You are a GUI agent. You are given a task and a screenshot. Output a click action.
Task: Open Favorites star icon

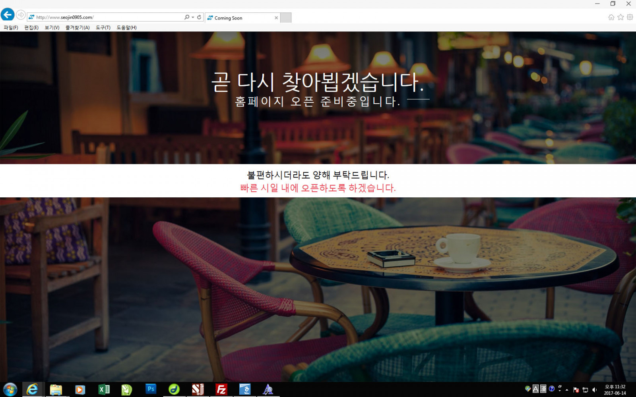point(620,17)
